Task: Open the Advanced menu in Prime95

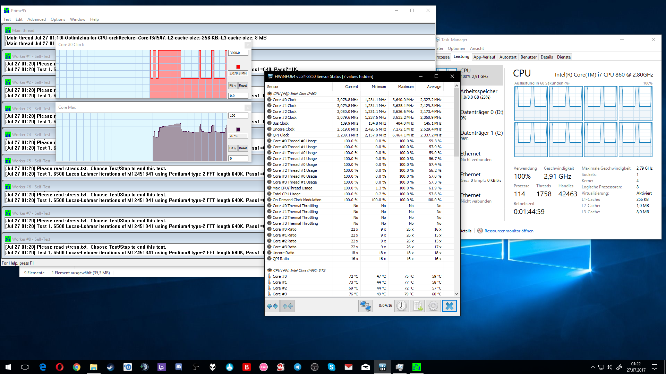Action: (36, 19)
